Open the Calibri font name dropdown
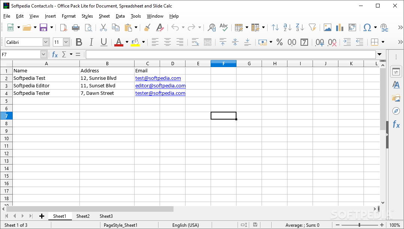This screenshot has width=404, height=229. [46, 42]
